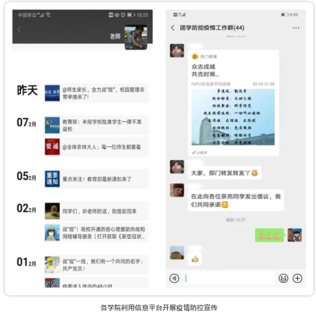This screenshot has width=316, height=315.
Task: Open the three-dot chat options menu
Action: pyautogui.click(x=296, y=28)
